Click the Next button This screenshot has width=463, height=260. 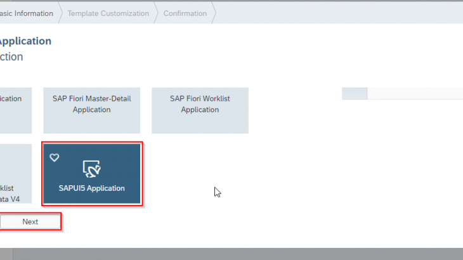[30, 222]
